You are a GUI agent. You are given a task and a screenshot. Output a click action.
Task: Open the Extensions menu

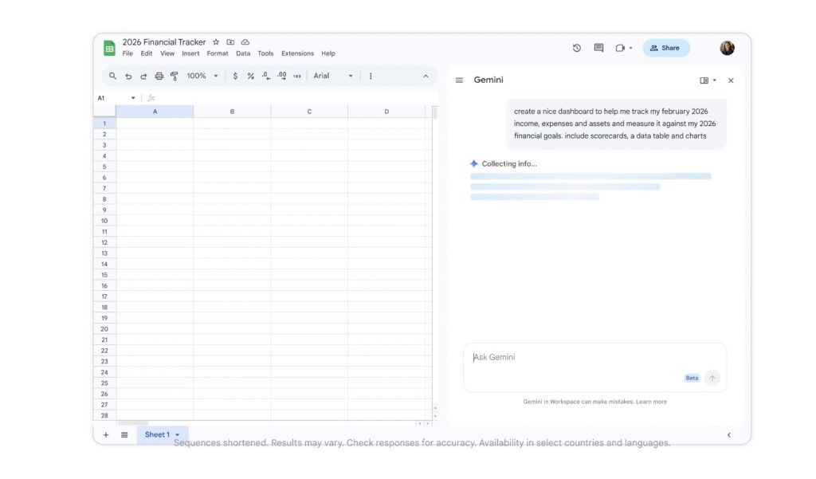tap(297, 54)
